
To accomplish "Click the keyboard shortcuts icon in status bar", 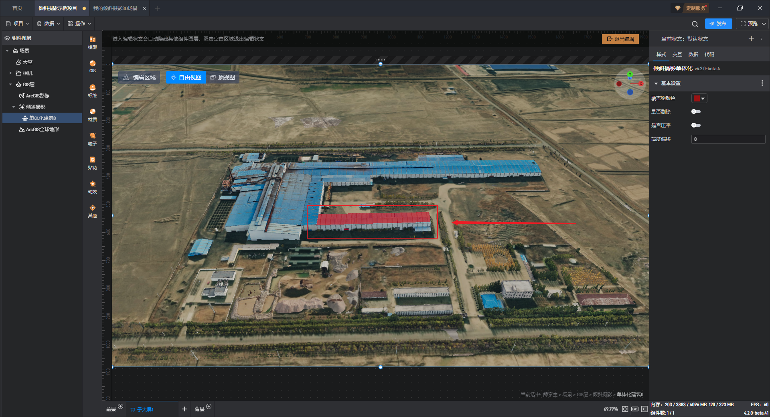I will 635,409.
